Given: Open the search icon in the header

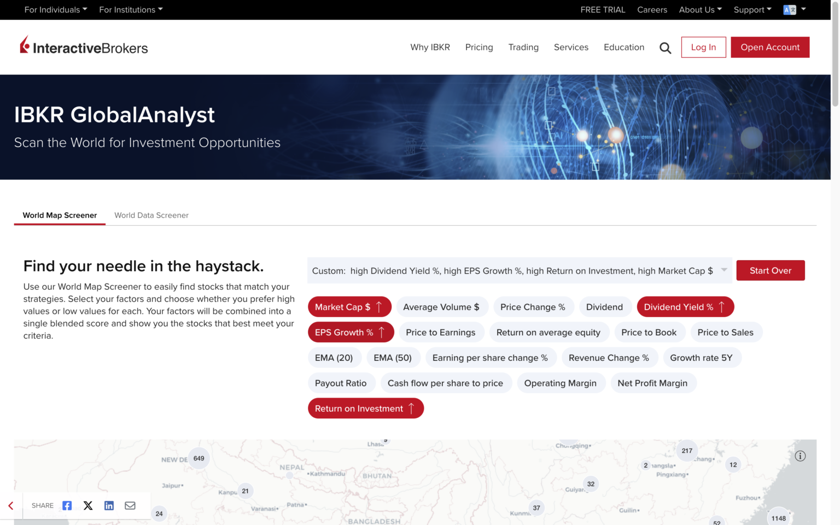Looking at the screenshot, I should click(x=665, y=48).
